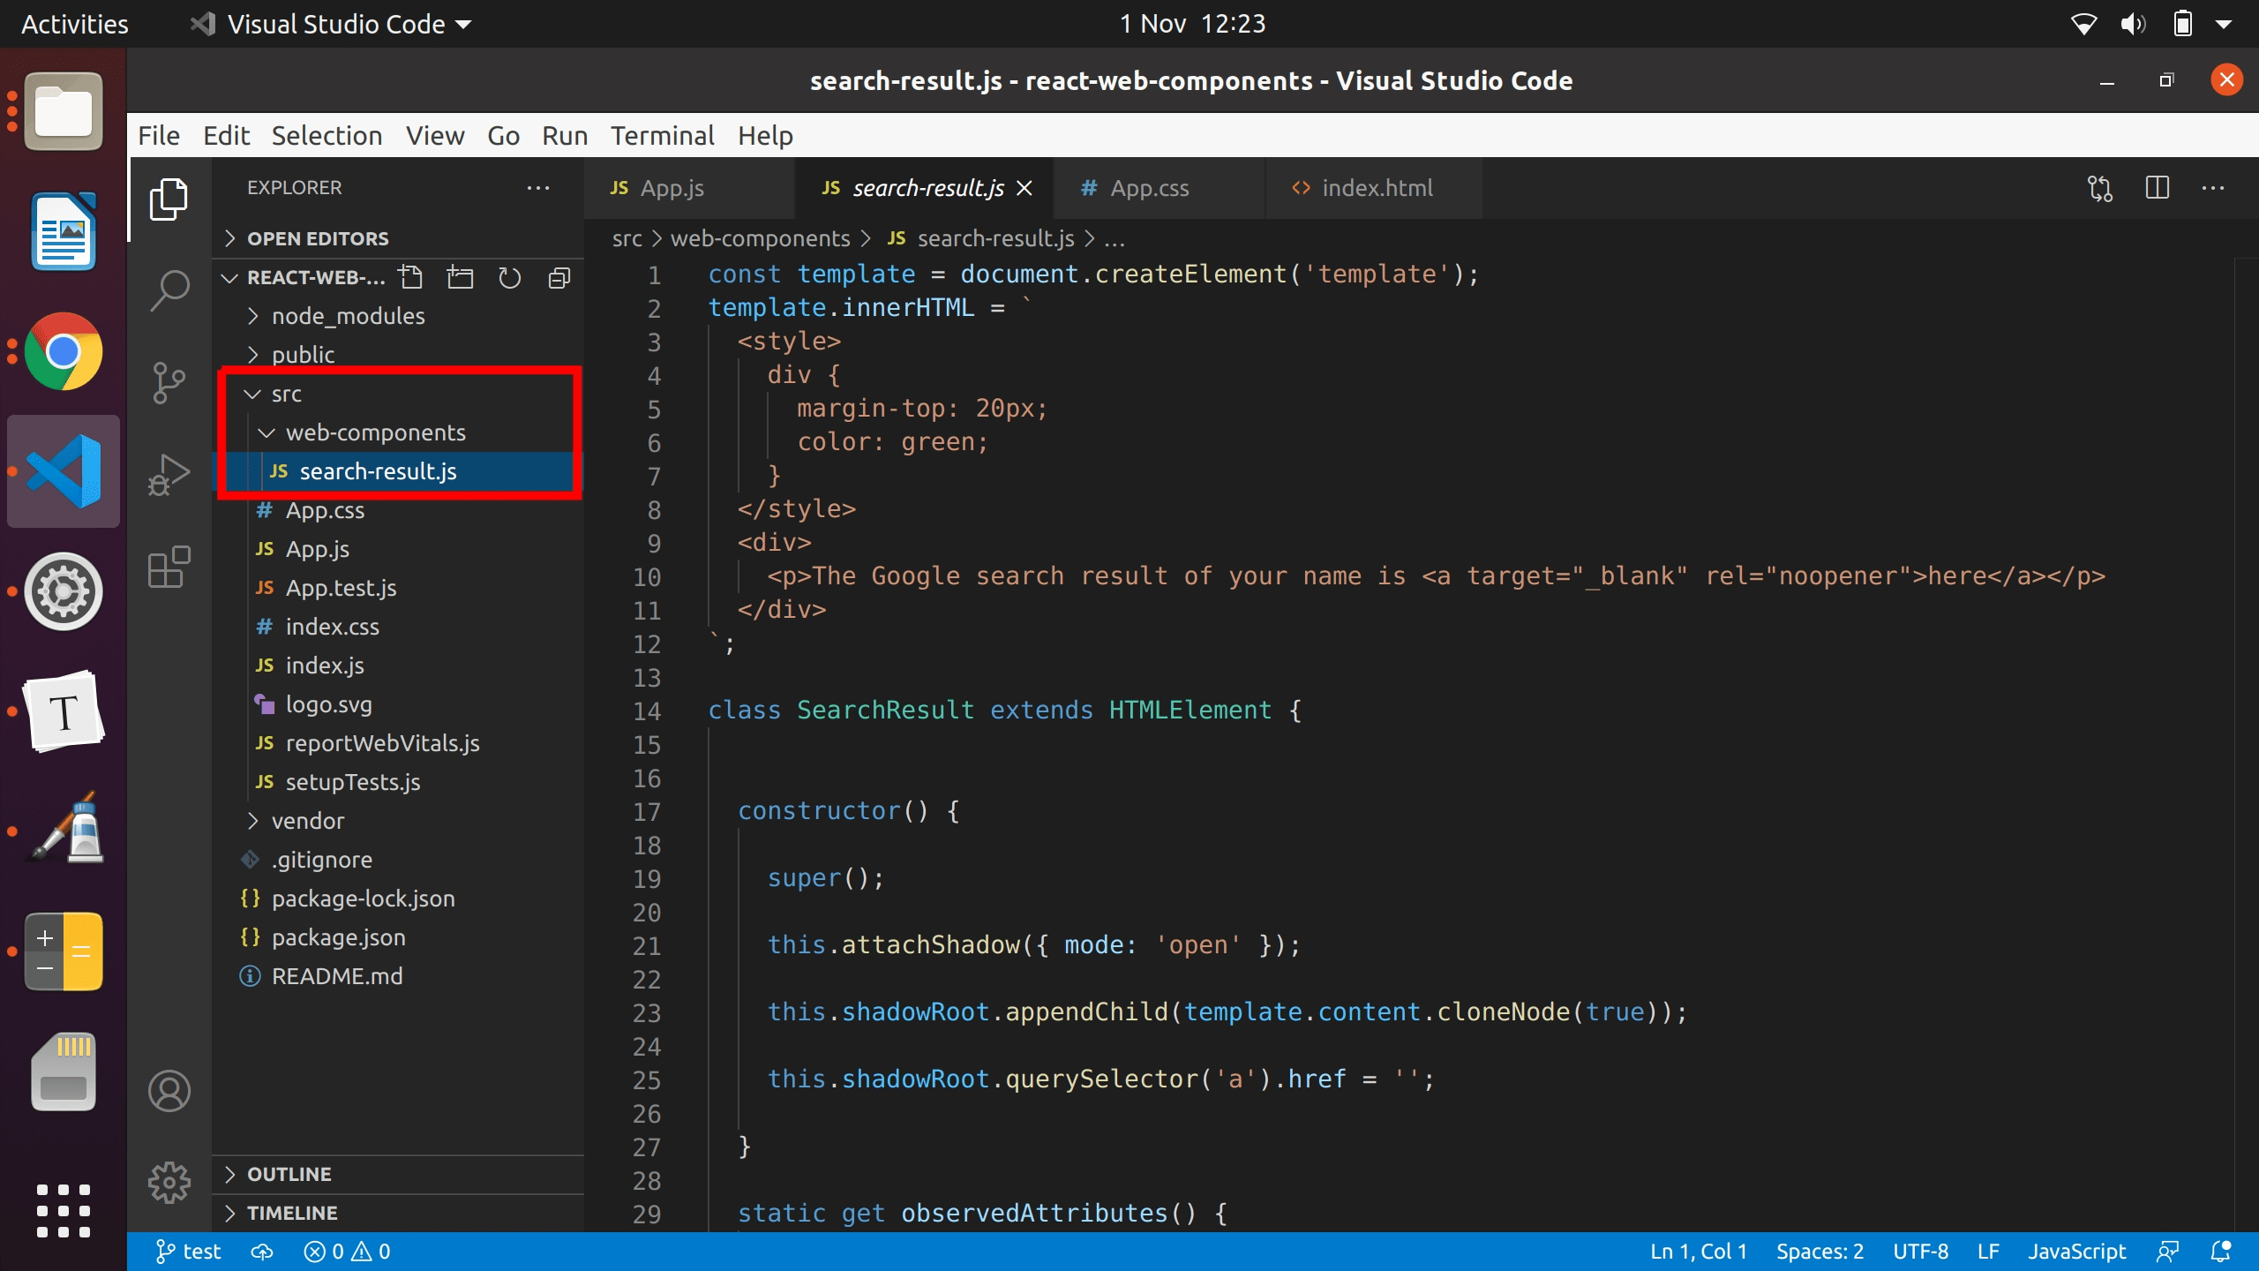The height and width of the screenshot is (1271, 2259).
Task: Split the editor using the toolbar icon
Action: [2158, 188]
